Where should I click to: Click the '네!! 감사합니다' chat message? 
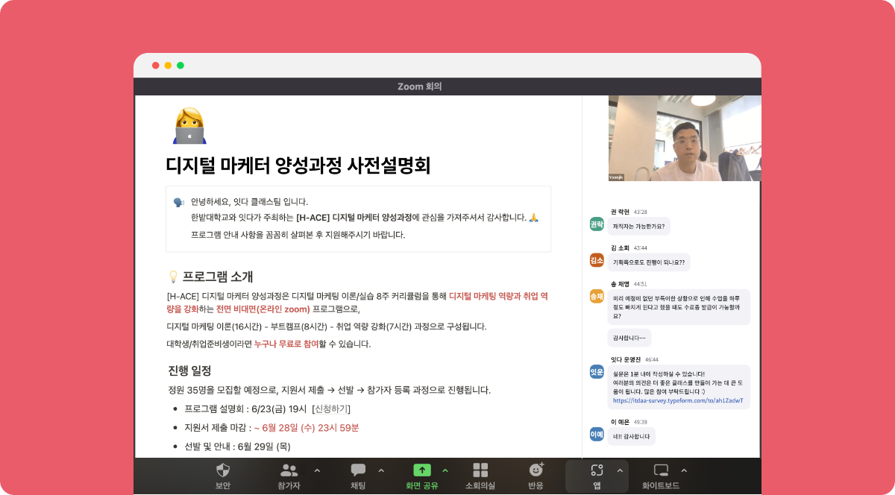pyautogui.click(x=631, y=437)
